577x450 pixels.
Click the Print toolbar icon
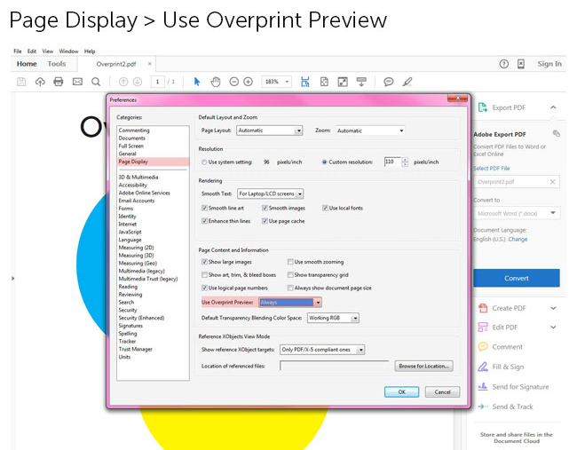tap(59, 82)
